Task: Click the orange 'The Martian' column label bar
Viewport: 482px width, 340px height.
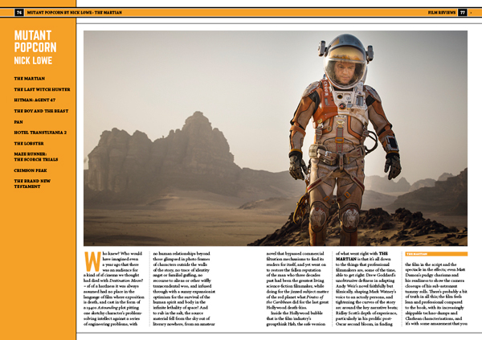Action: coord(436,254)
